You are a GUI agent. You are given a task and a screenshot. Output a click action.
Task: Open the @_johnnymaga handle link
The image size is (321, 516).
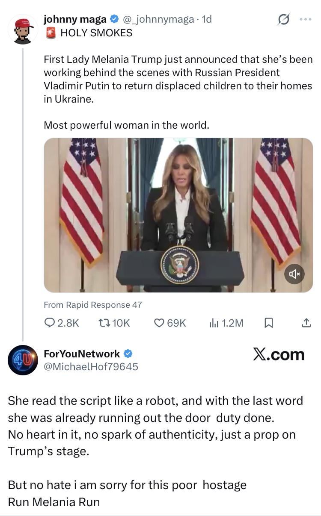click(x=158, y=19)
